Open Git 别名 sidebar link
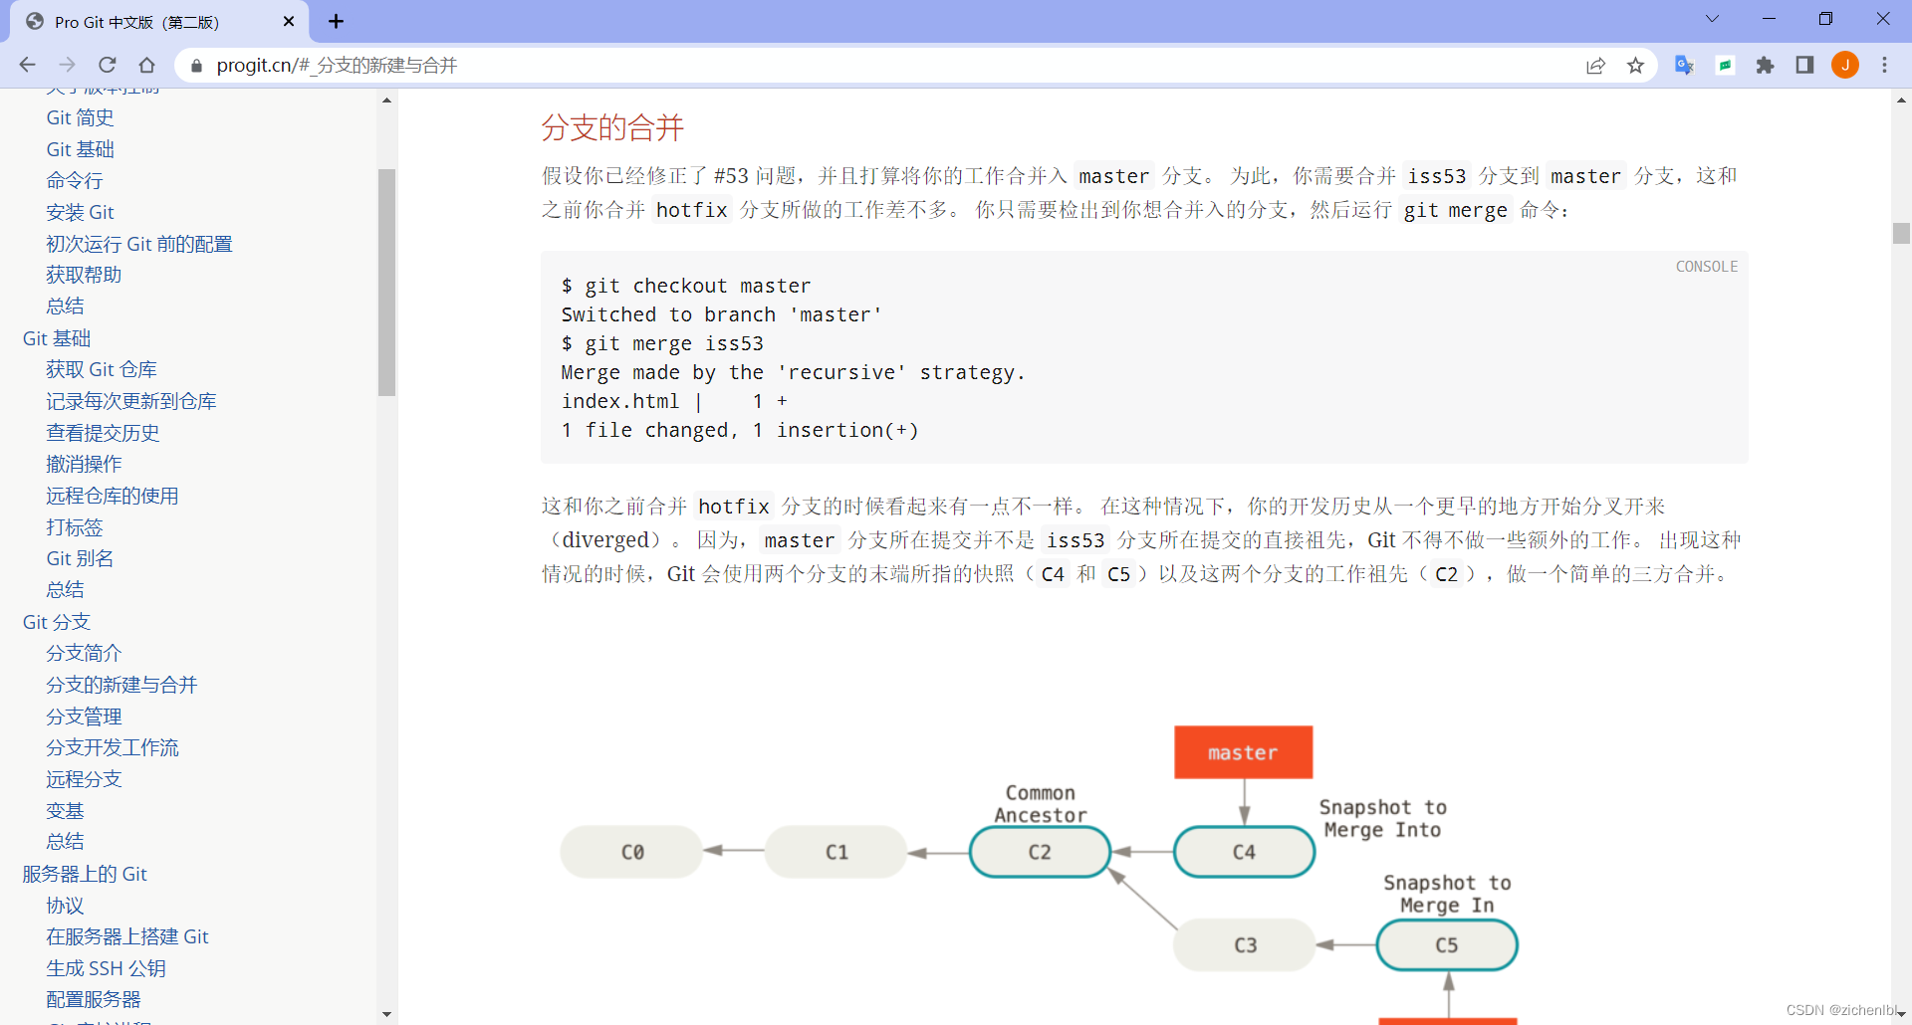Screen dimensions: 1912x1025 (80, 558)
